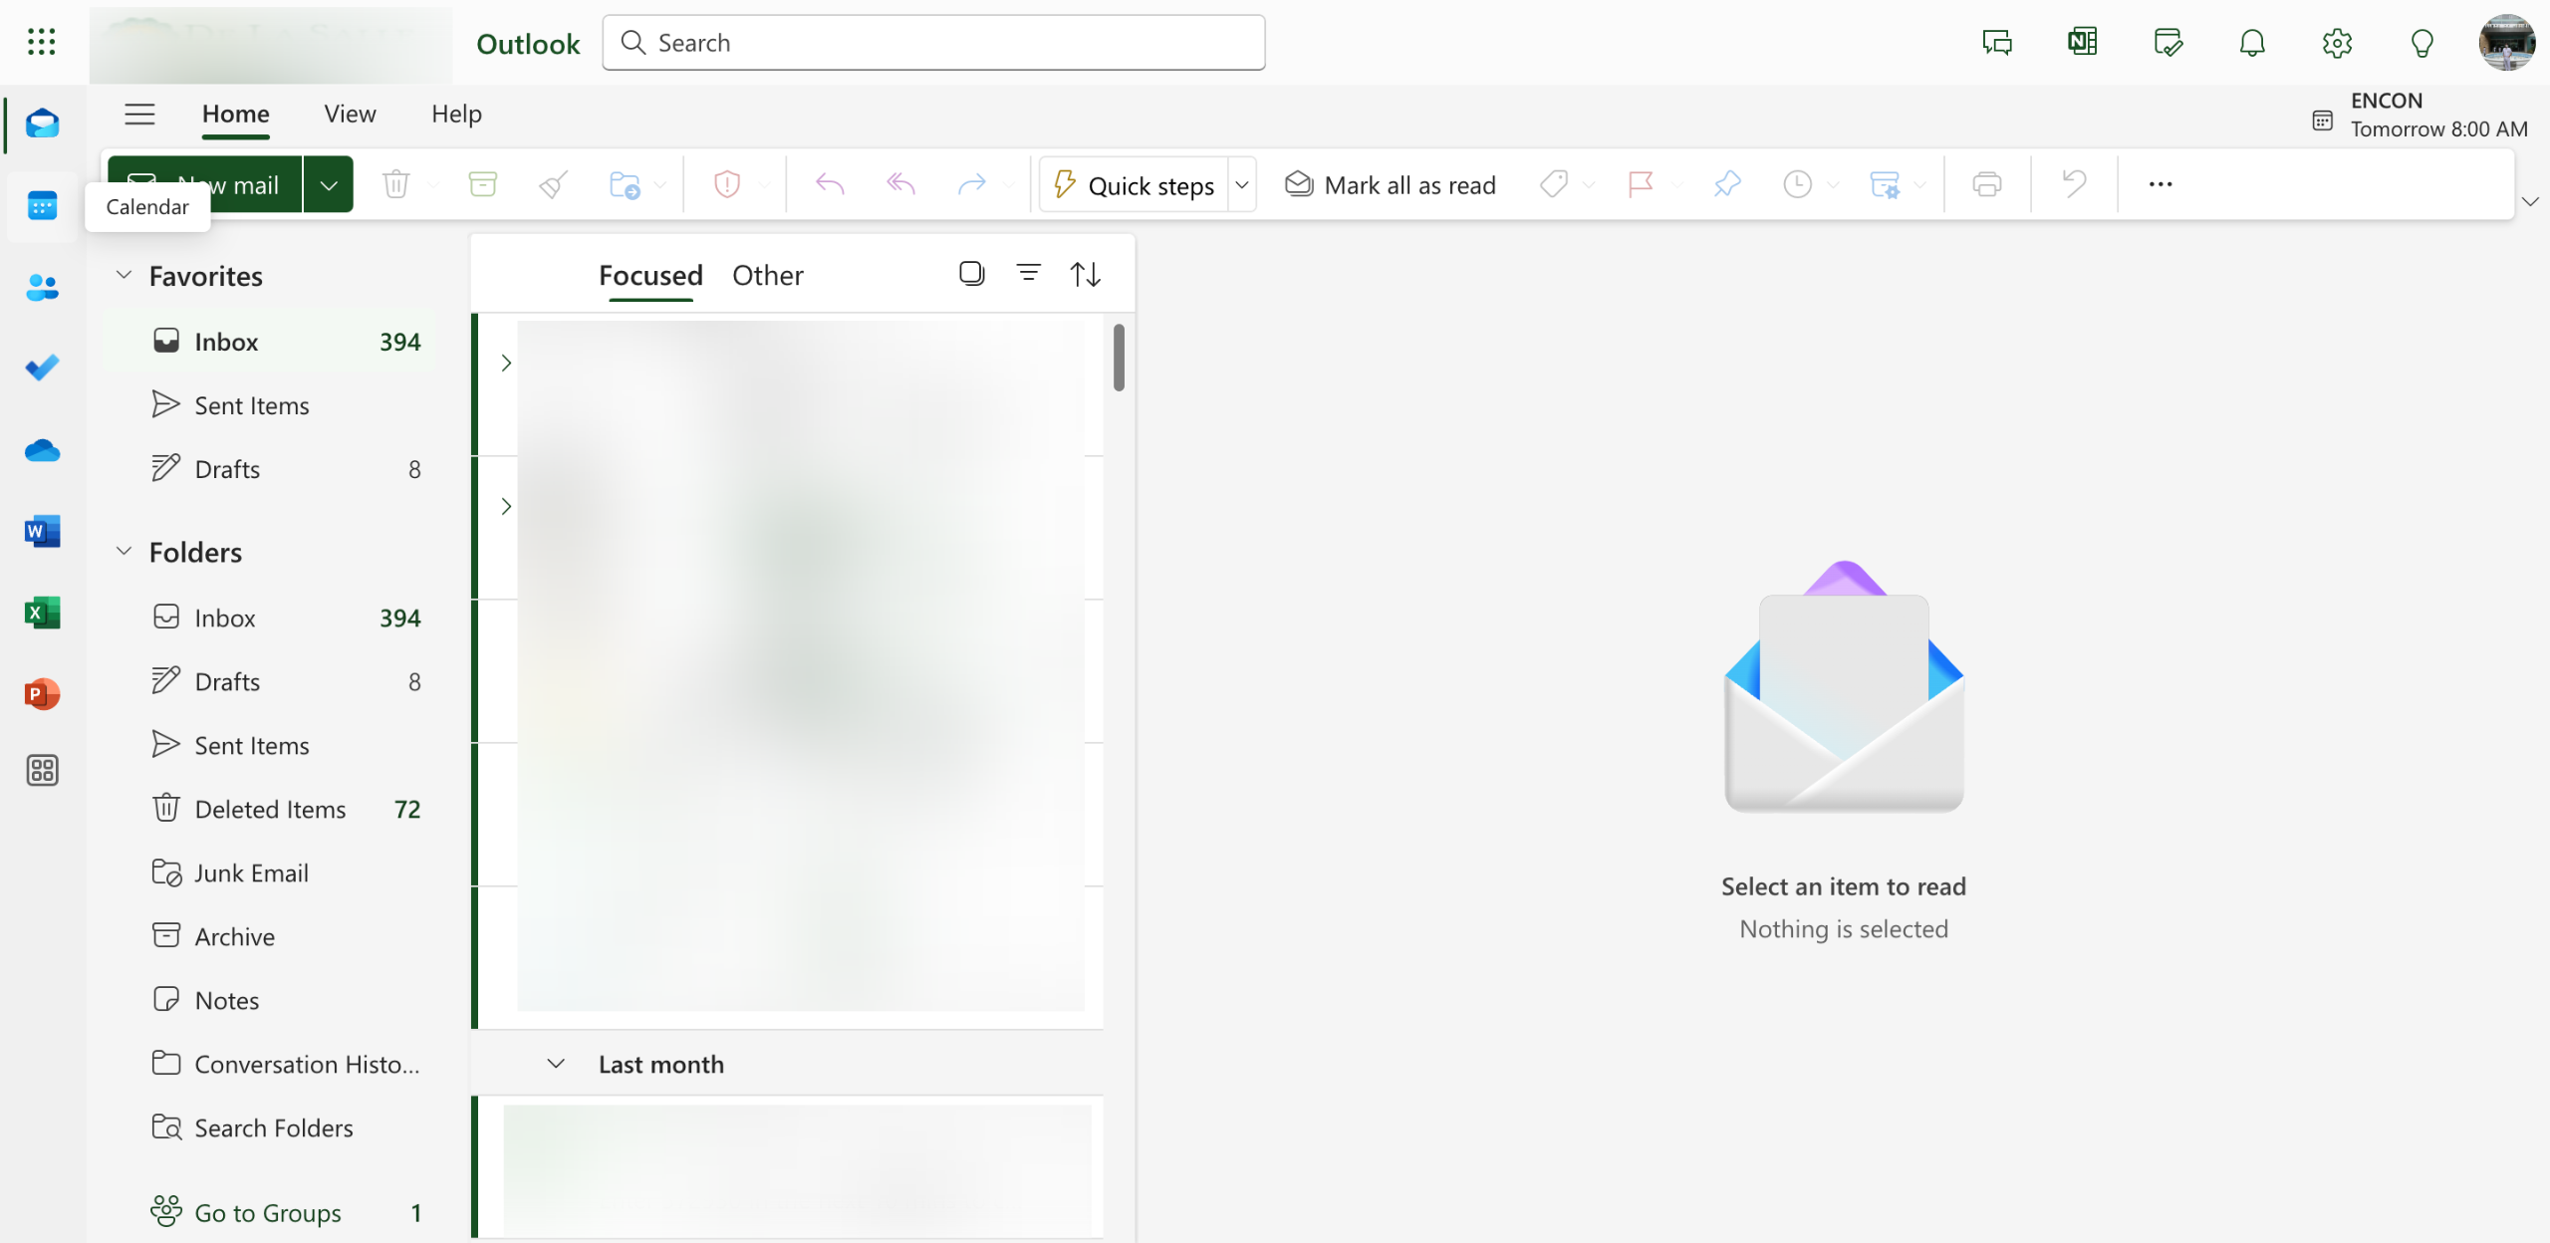The image size is (2550, 1243).
Task: Click Mark all as read
Action: [1391, 184]
